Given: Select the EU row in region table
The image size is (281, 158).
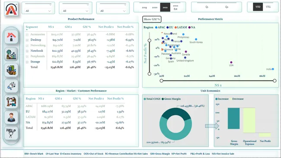Looking at the screenshot, I should pos(75,112).
